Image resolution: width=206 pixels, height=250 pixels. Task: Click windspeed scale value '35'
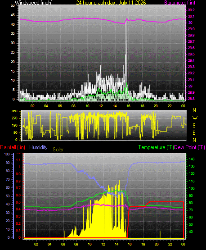13,33
